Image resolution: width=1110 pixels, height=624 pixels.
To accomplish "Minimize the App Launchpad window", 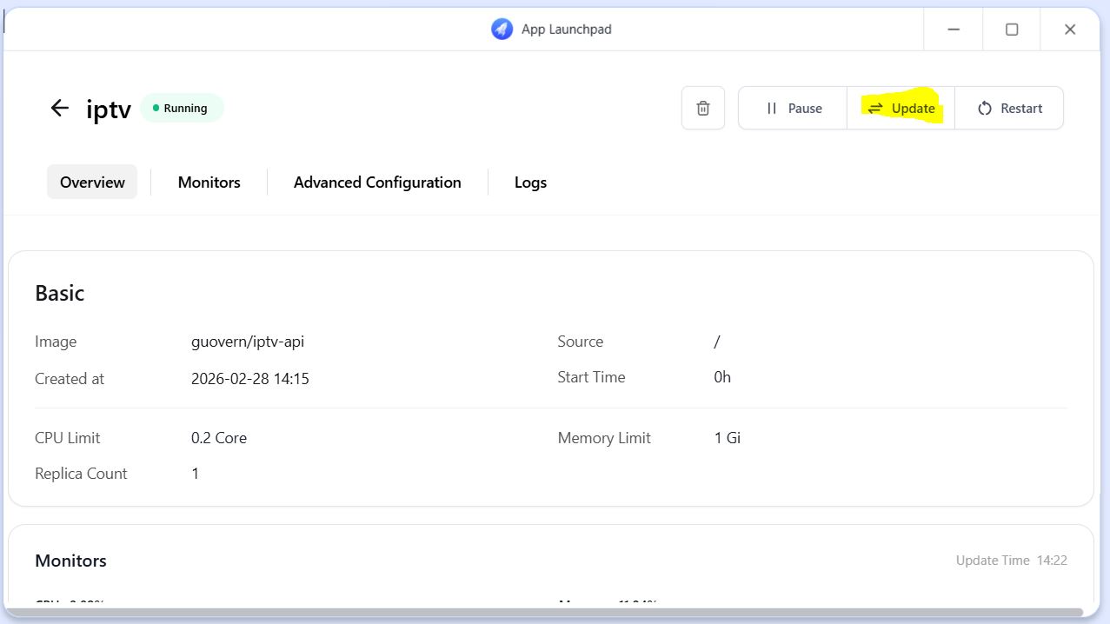I will click(954, 30).
